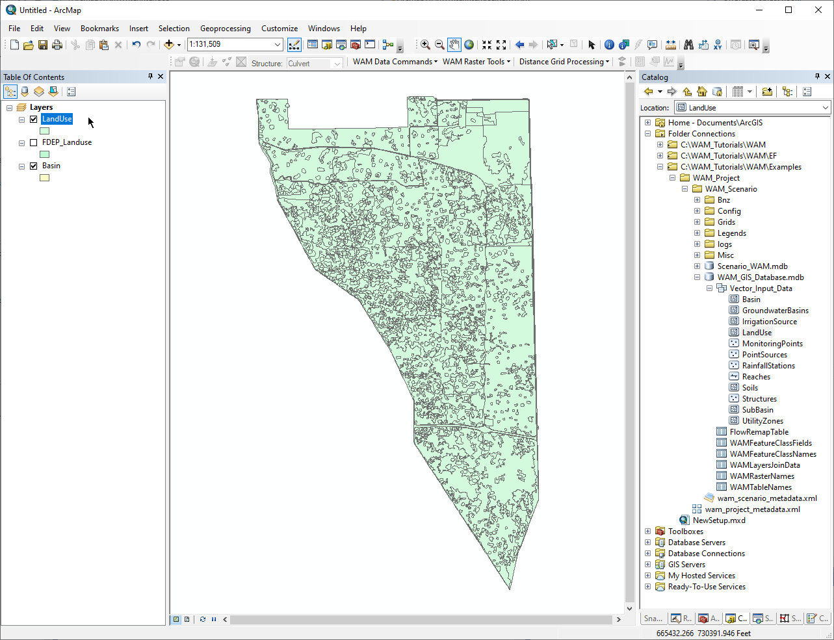834x640 pixels.
Task: Open the ModelBuilder window icon
Action: 388,45
